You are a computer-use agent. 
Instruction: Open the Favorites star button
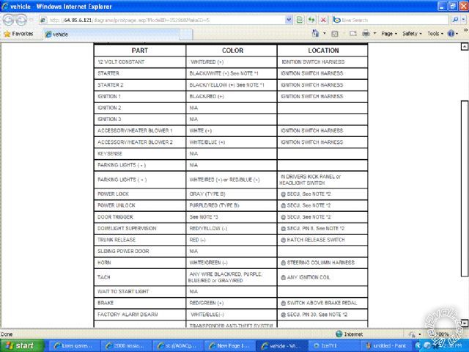point(19,34)
